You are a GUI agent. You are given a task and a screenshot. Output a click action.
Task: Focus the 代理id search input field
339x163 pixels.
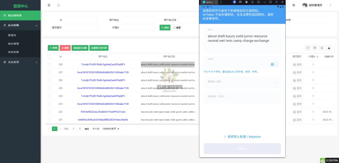pos(138,28)
